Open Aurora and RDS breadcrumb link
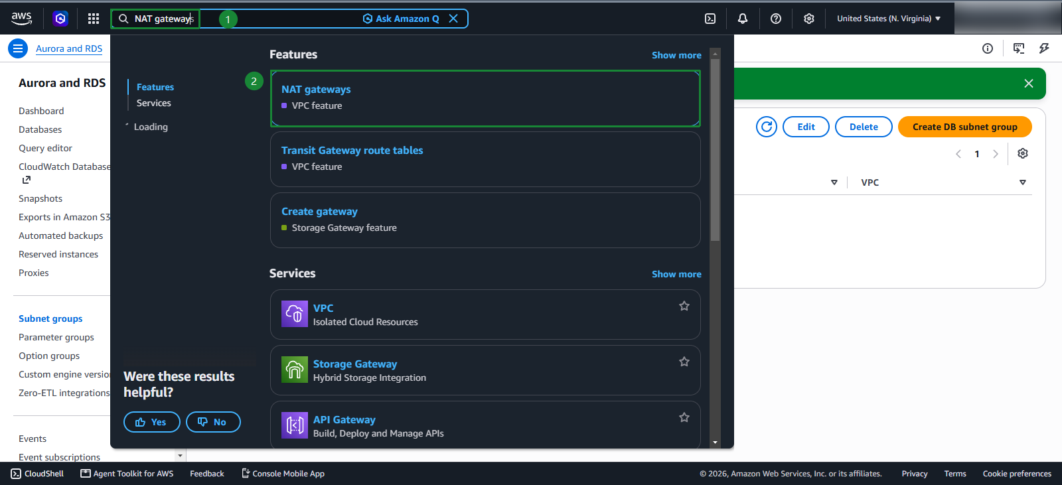This screenshot has width=1062, height=485. tap(69, 48)
